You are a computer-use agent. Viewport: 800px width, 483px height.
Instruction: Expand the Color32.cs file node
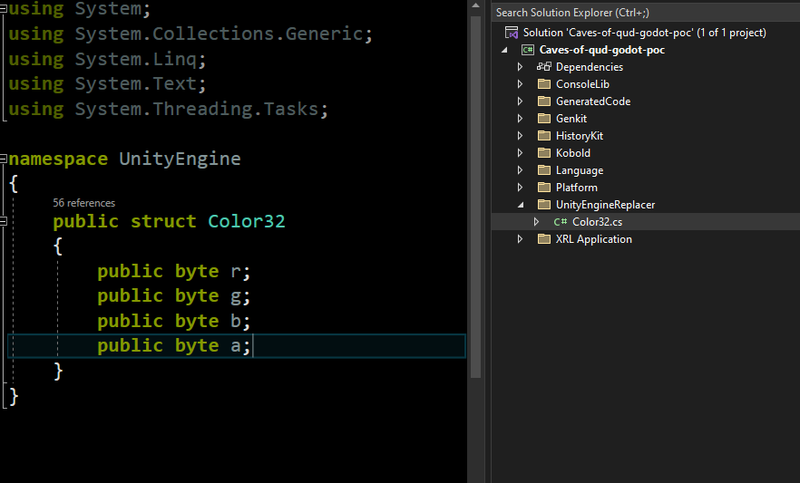(536, 222)
